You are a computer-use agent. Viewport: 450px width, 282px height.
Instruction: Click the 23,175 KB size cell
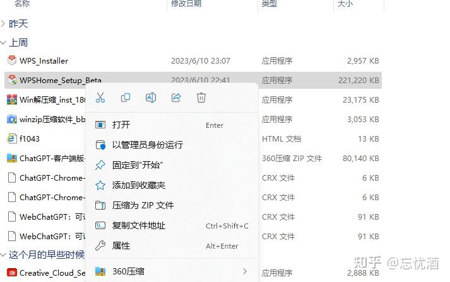click(x=361, y=100)
